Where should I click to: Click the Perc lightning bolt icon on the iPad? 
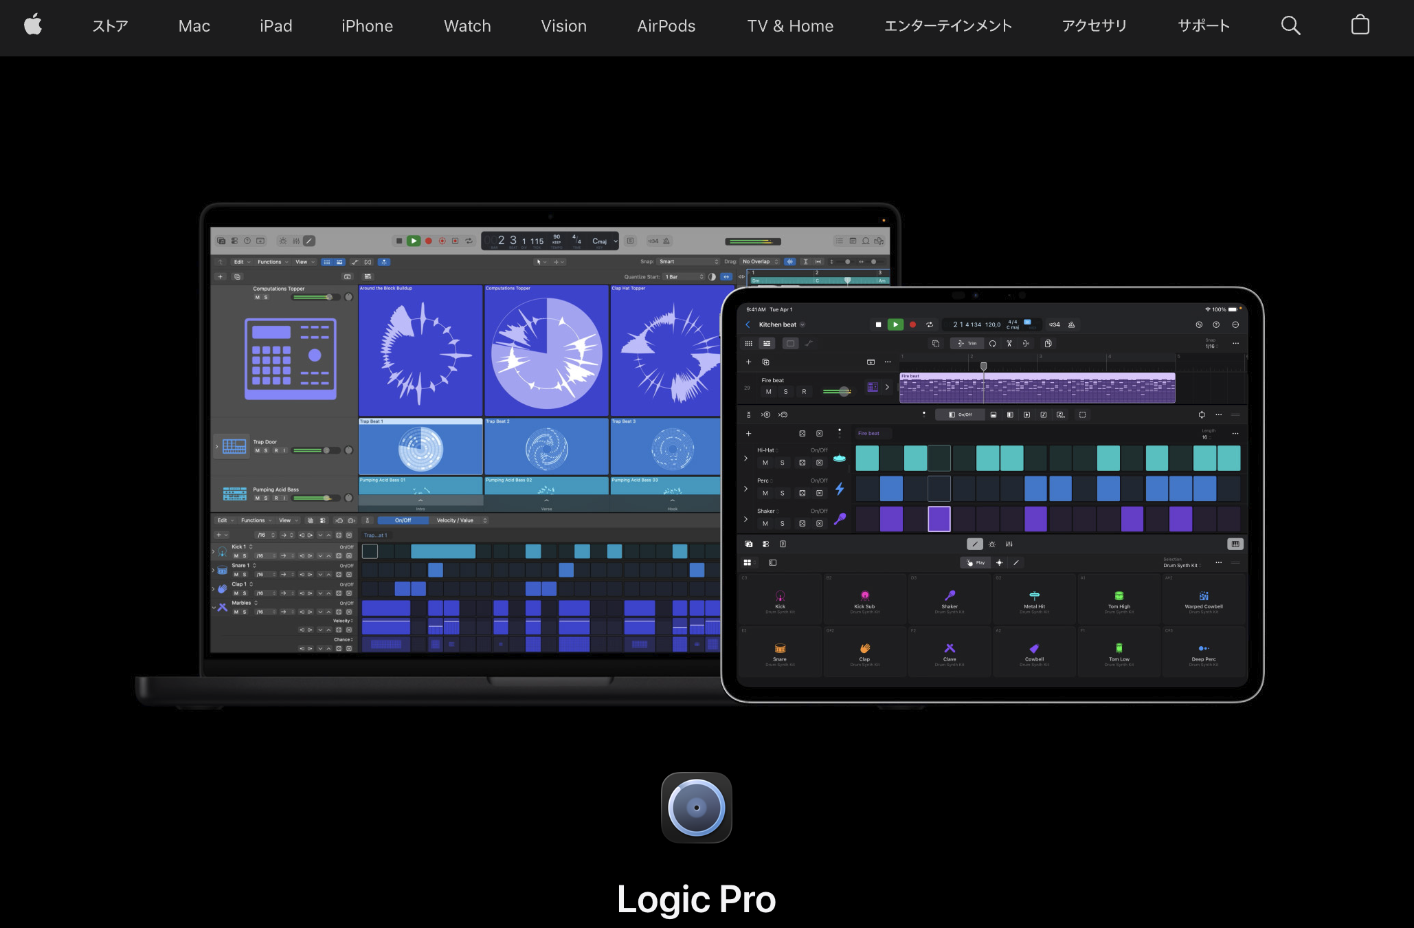(x=840, y=489)
